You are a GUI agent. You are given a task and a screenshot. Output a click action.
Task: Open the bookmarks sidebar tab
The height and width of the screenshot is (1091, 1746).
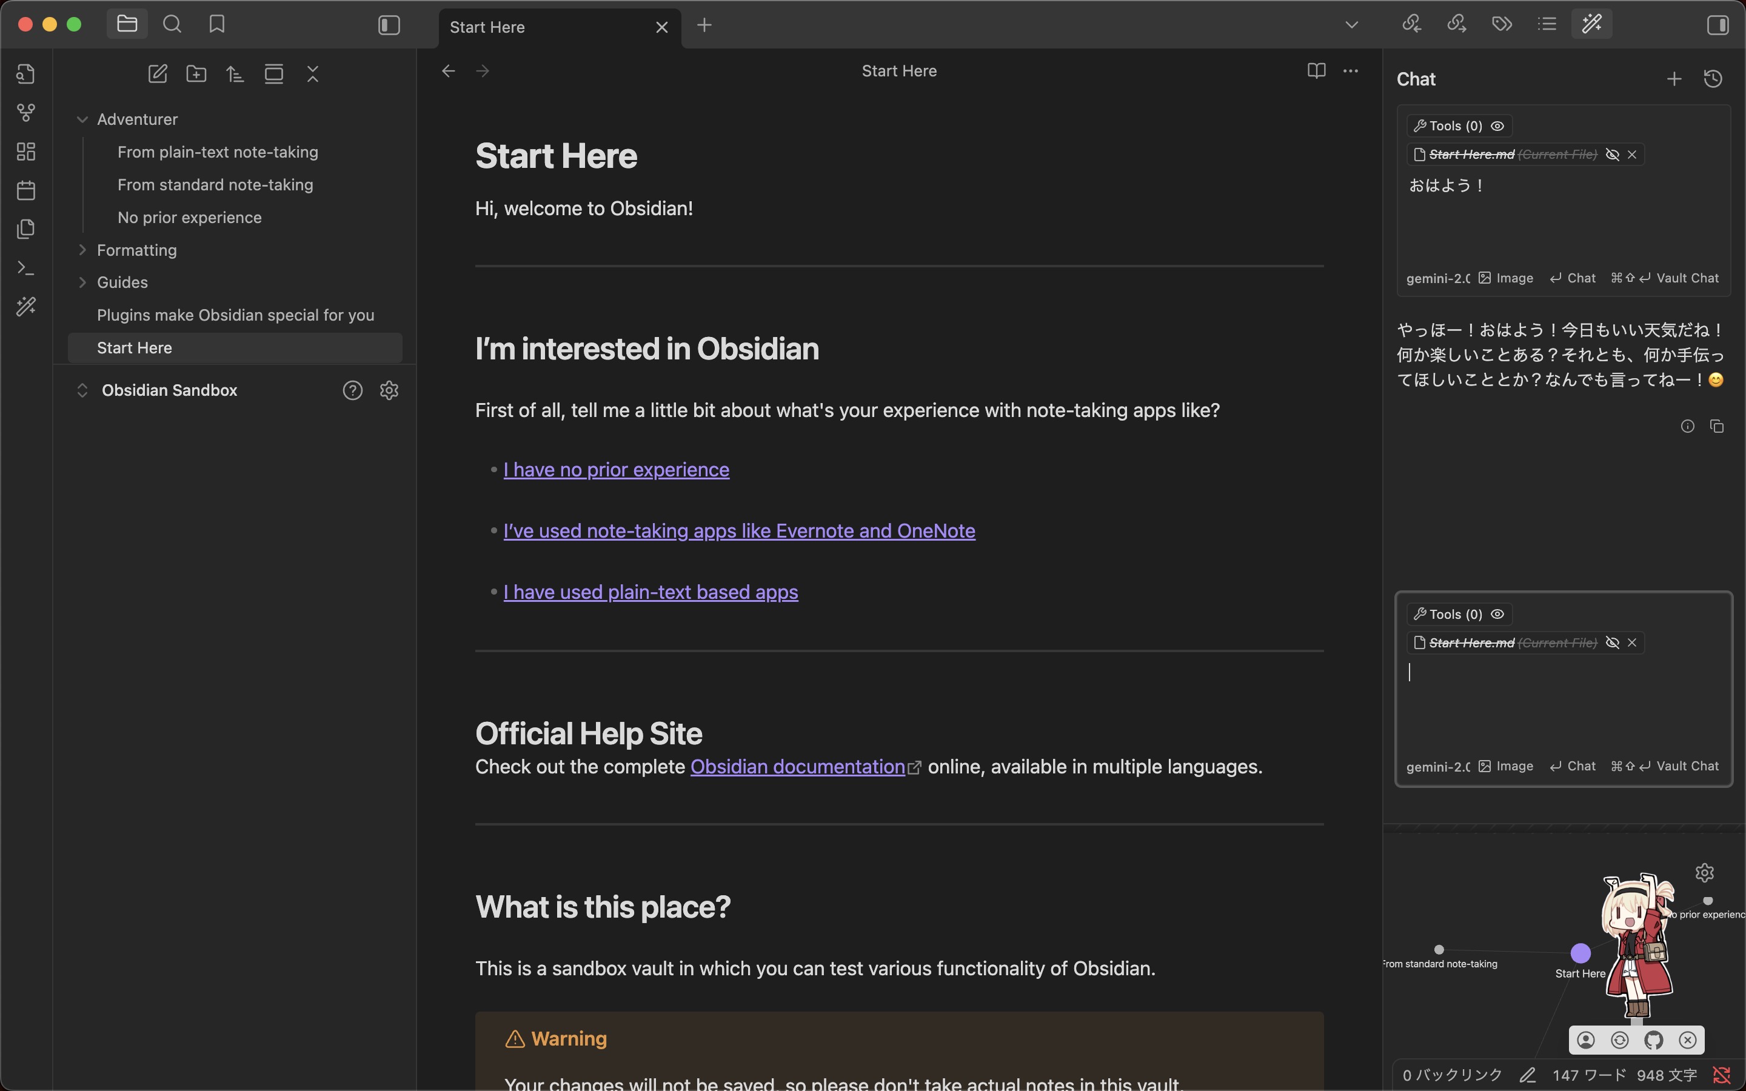click(x=216, y=24)
